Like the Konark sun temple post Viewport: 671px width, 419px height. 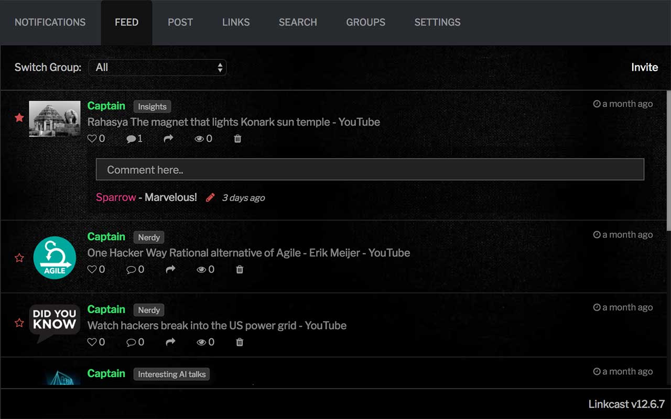point(92,139)
